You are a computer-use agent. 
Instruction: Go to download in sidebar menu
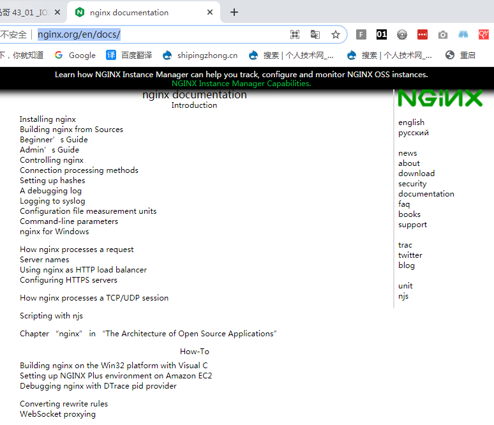click(417, 174)
